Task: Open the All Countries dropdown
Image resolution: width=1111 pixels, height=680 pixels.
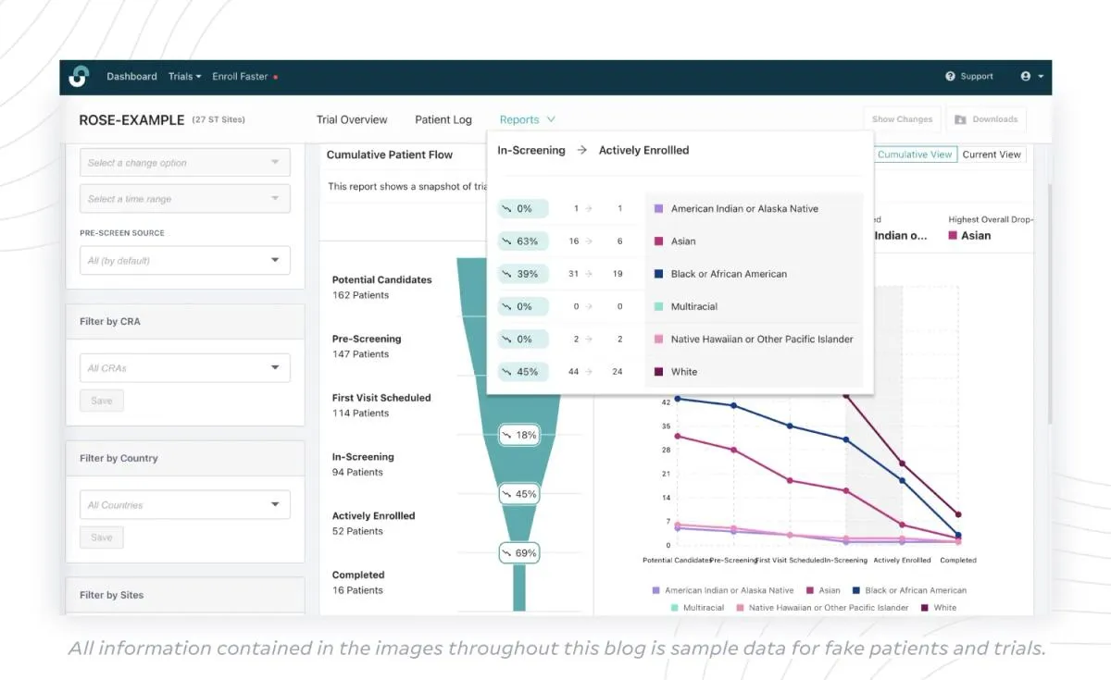Action: [x=184, y=504]
